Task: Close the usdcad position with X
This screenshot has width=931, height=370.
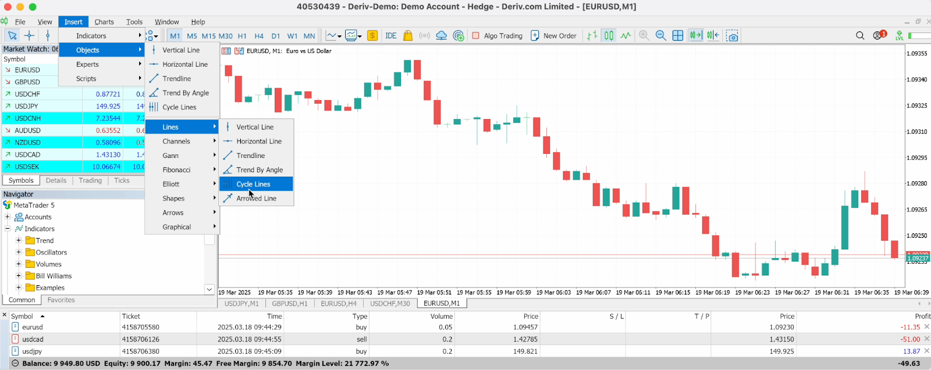Action: 926,339
